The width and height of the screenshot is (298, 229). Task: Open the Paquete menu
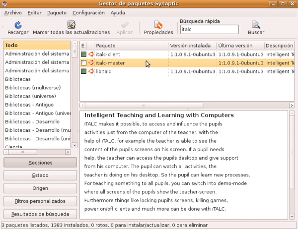coord(57,12)
